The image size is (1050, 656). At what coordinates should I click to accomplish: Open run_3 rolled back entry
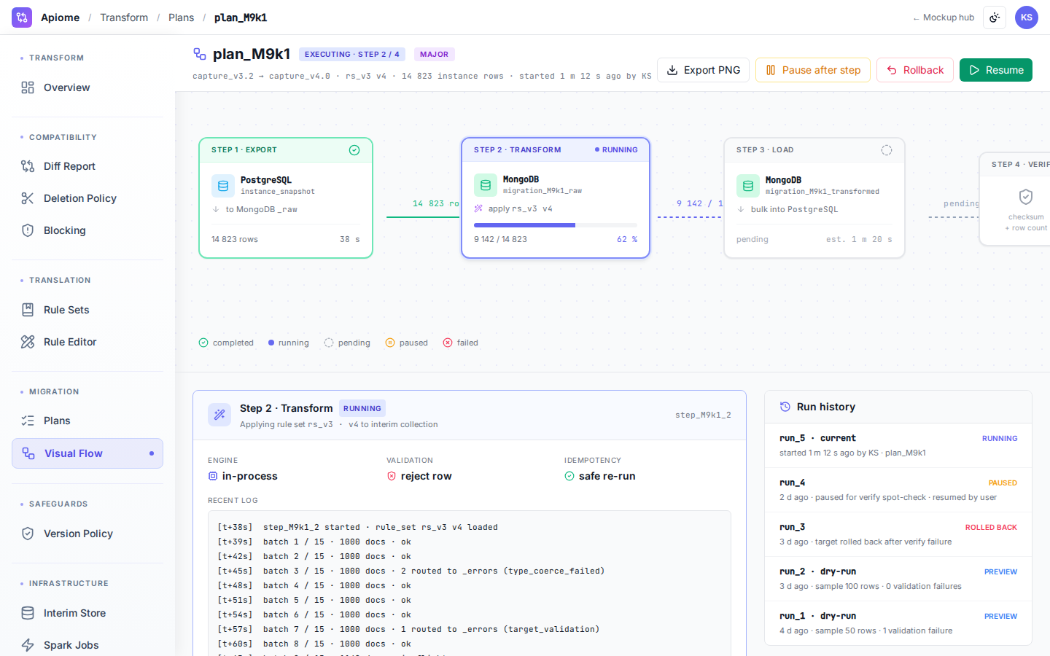pyautogui.click(x=898, y=534)
